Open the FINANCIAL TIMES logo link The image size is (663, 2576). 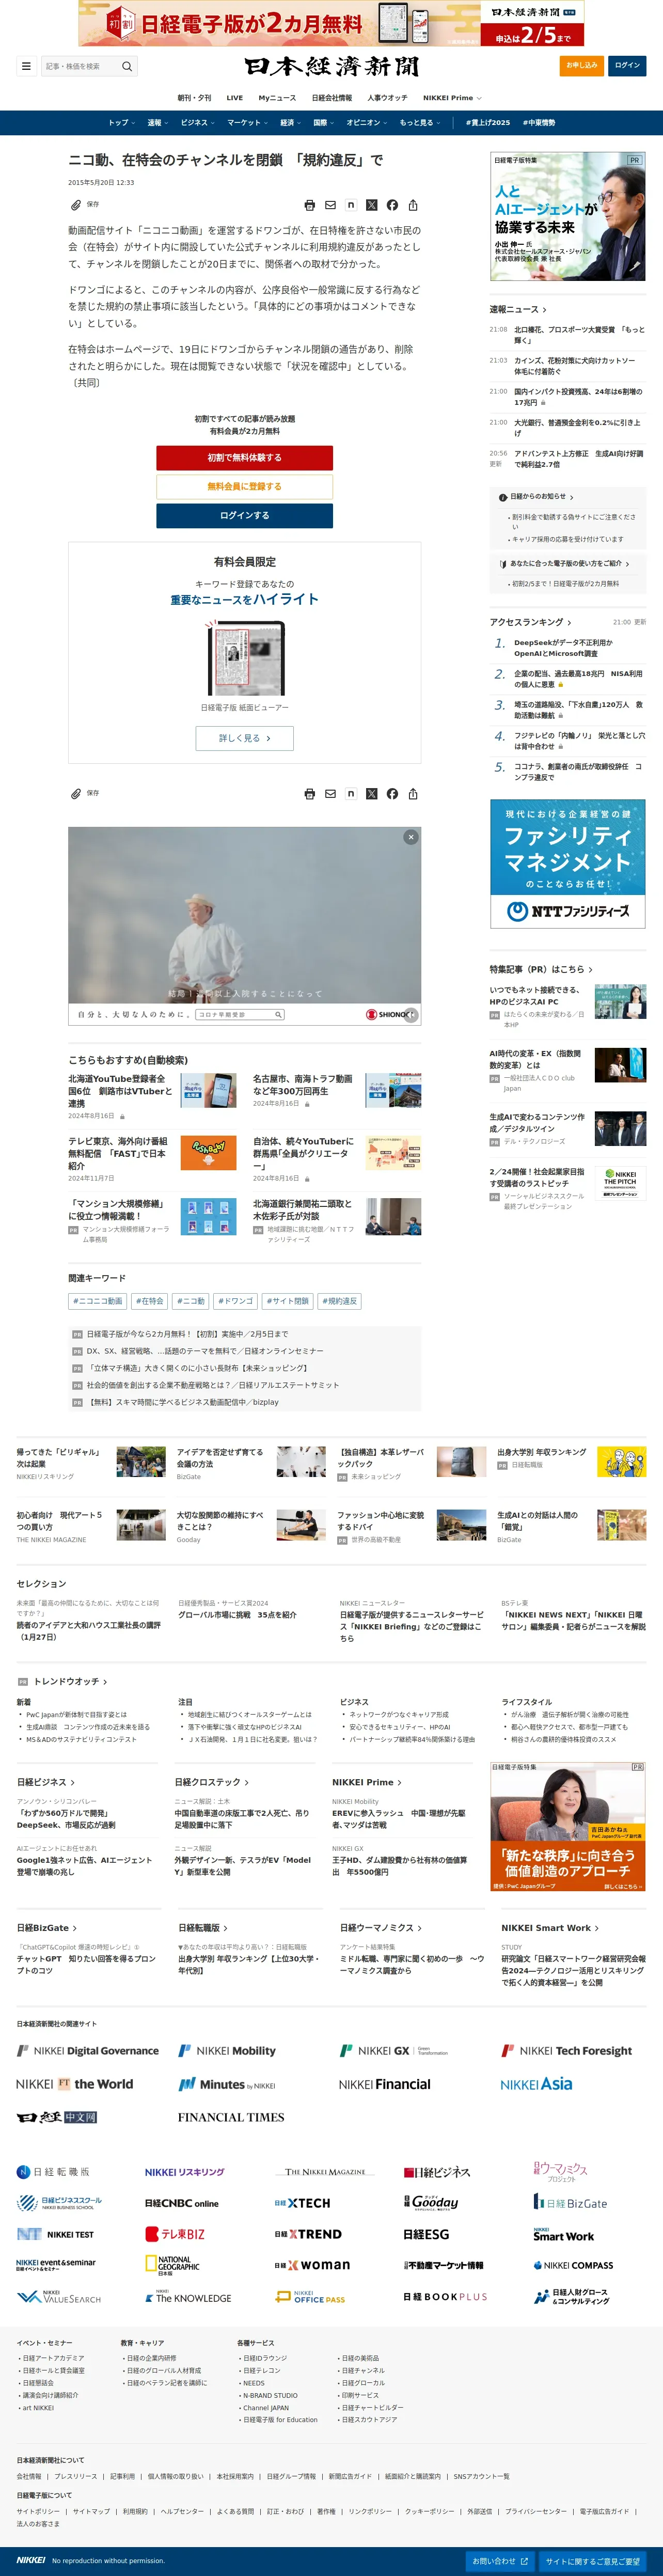231,2117
